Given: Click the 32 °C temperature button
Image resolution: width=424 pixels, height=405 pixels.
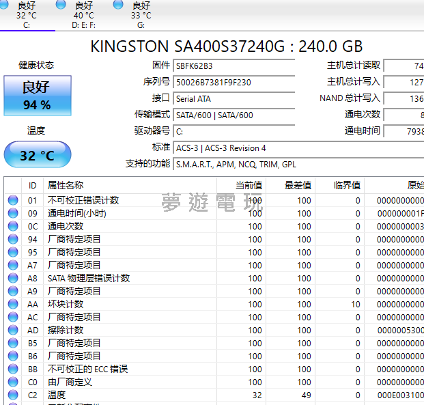Looking at the screenshot, I should (37, 155).
